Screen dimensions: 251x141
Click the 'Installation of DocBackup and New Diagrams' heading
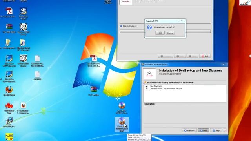click(x=190, y=70)
